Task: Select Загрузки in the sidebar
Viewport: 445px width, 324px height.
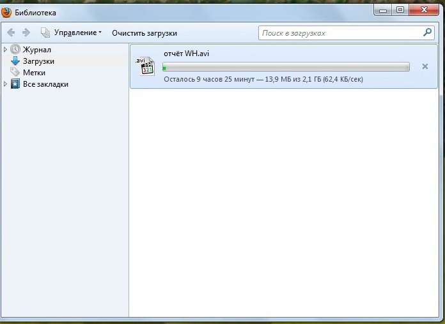Action: click(x=38, y=61)
